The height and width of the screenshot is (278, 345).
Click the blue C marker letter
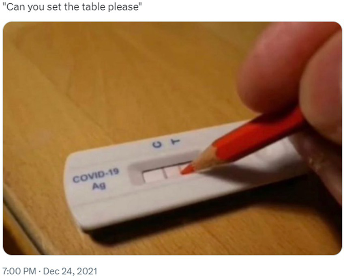tap(158, 145)
